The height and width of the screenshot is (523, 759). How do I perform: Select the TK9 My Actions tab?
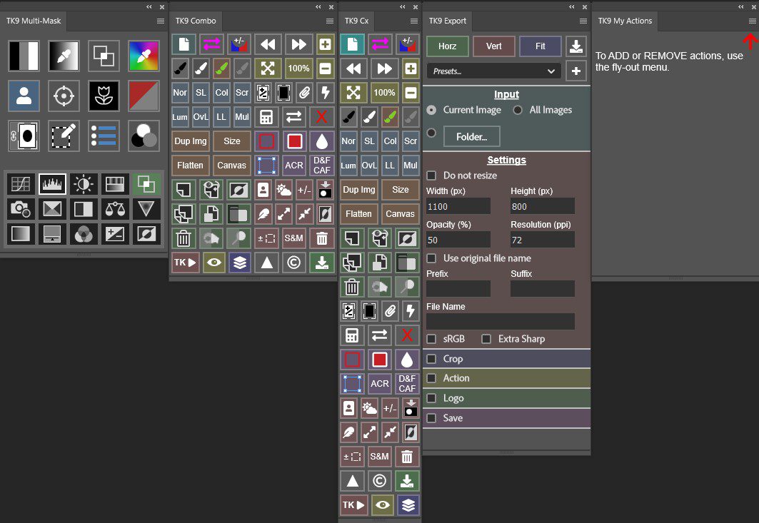point(625,21)
